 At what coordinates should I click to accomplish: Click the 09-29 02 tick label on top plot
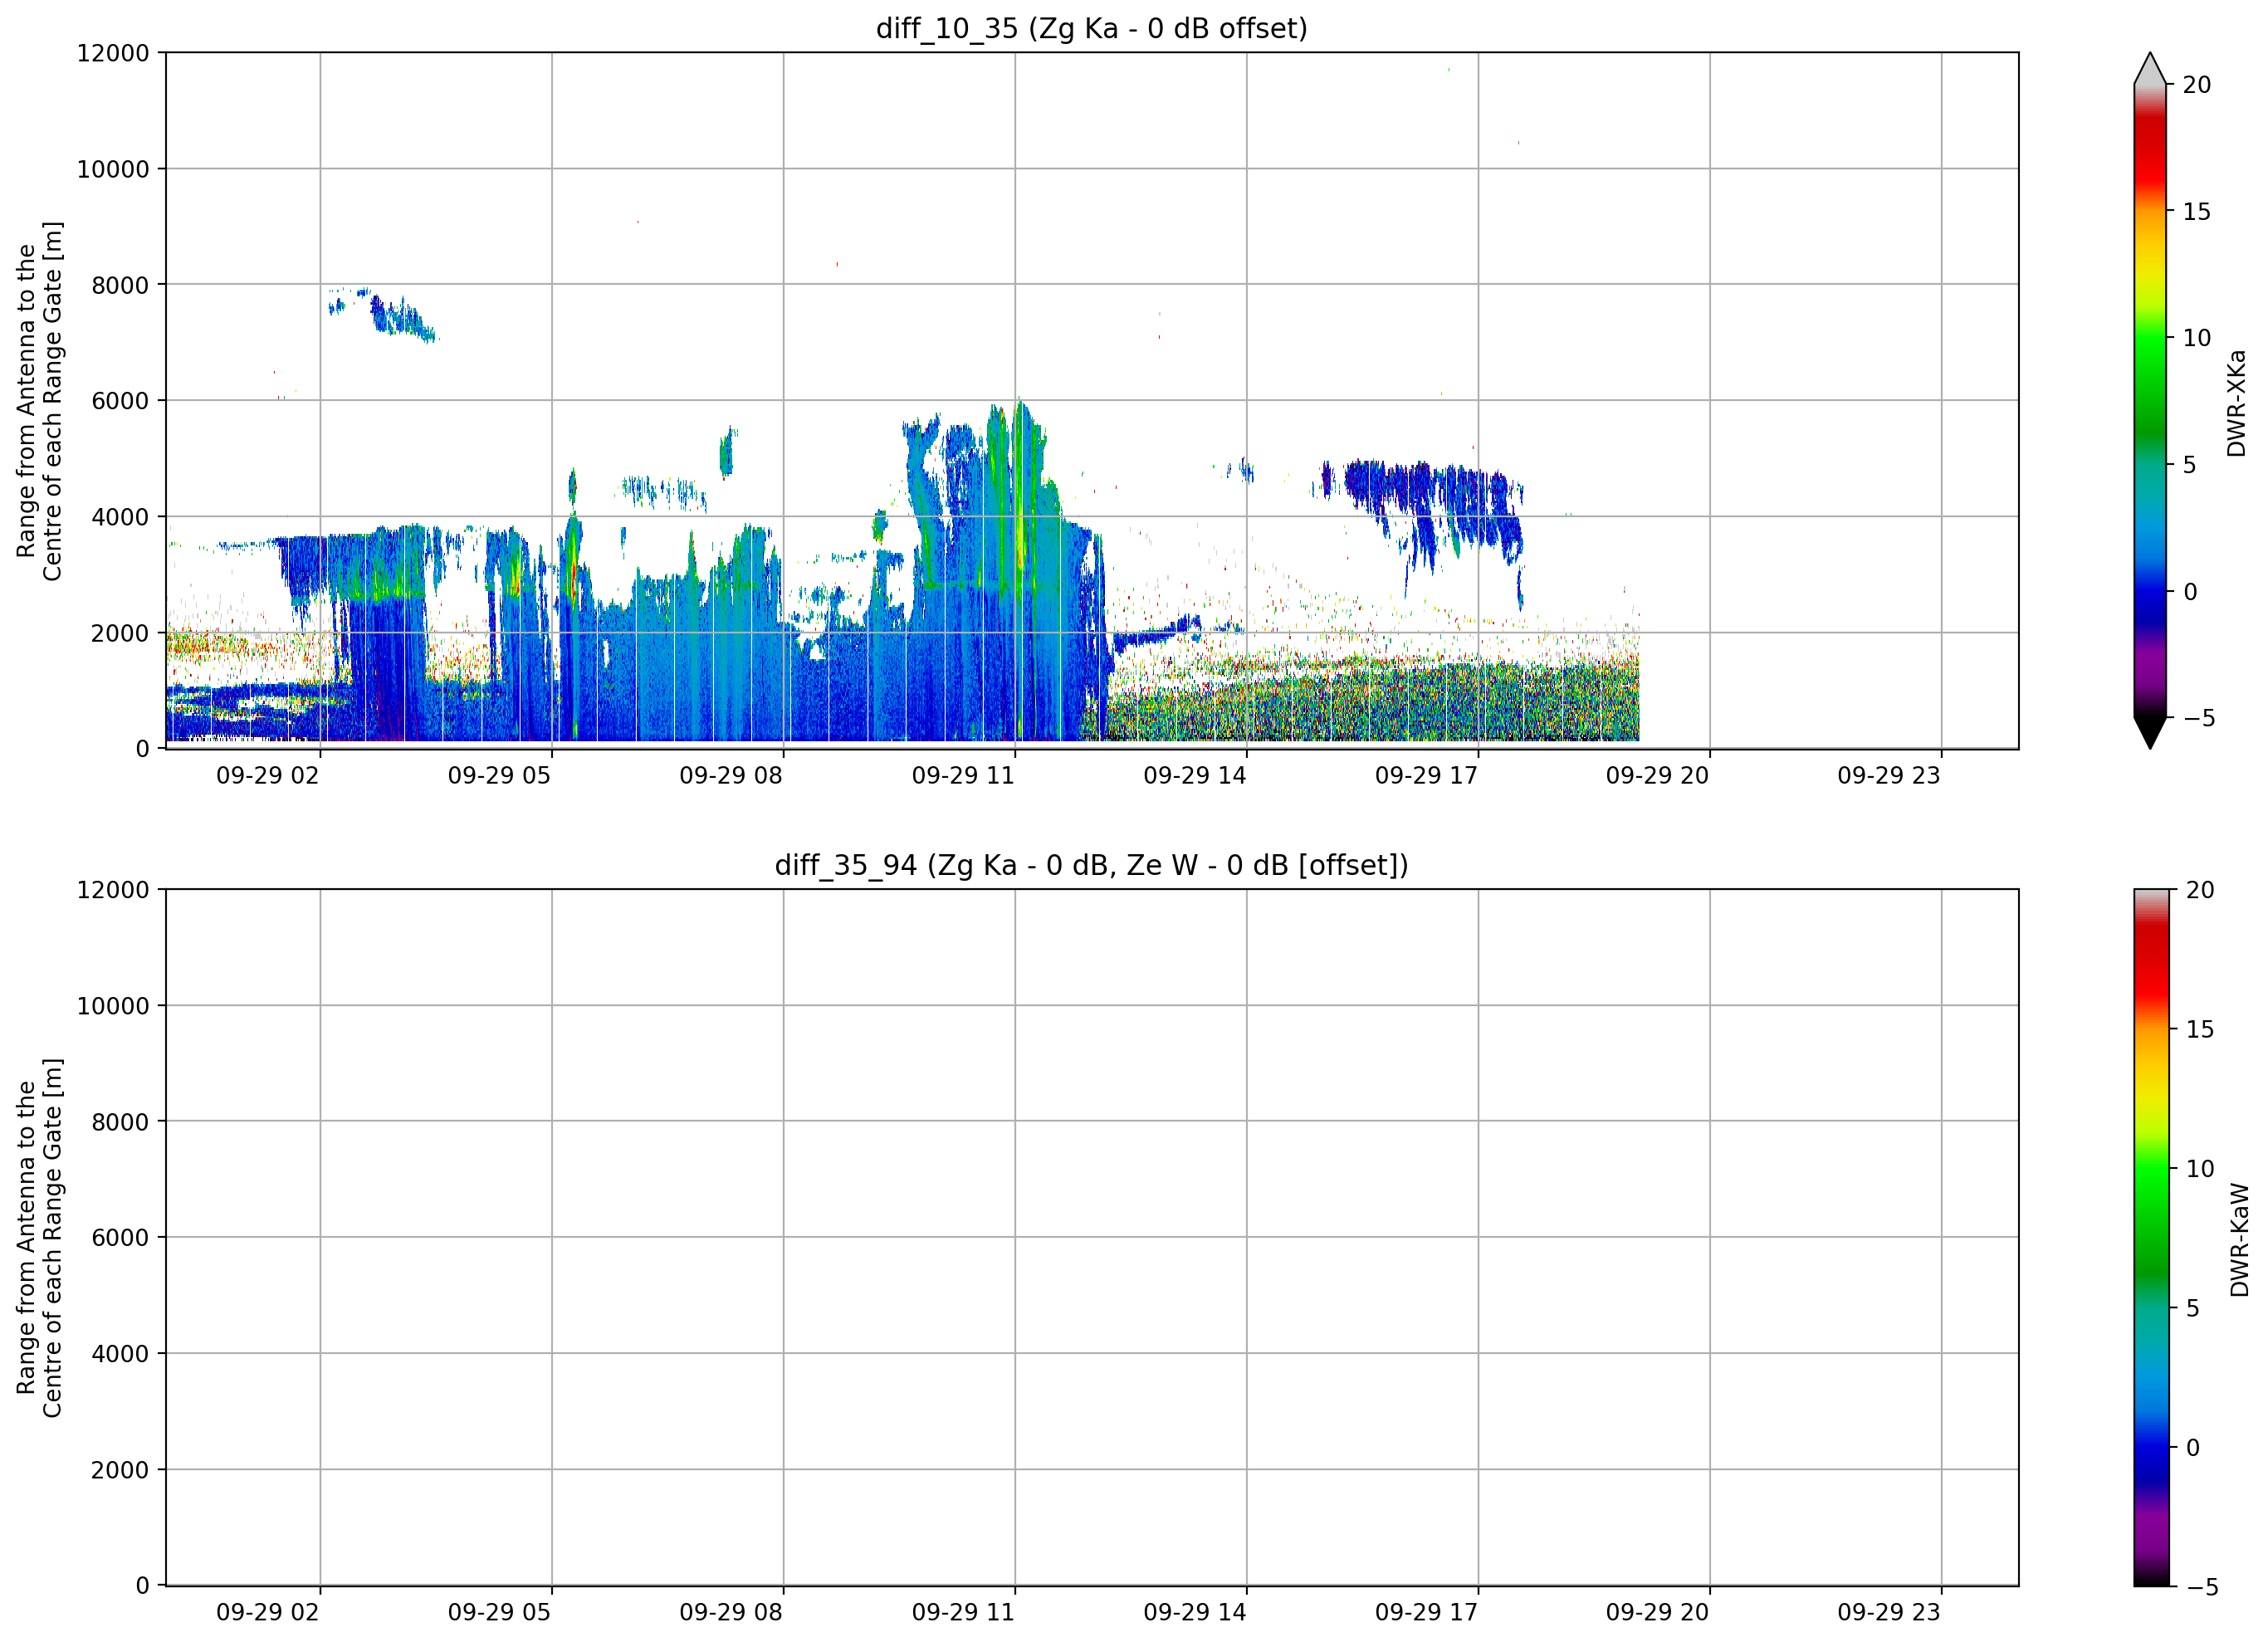pos(267,776)
